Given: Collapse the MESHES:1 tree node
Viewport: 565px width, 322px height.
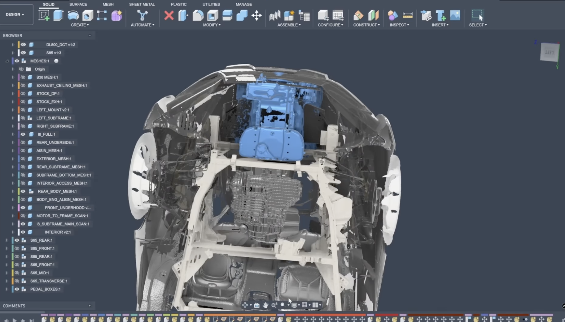Looking at the screenshot, I should [x=7, y=61].
